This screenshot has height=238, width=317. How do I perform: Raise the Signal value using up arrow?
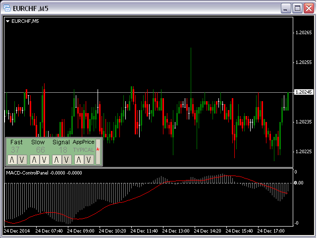(x=56, y=159)
